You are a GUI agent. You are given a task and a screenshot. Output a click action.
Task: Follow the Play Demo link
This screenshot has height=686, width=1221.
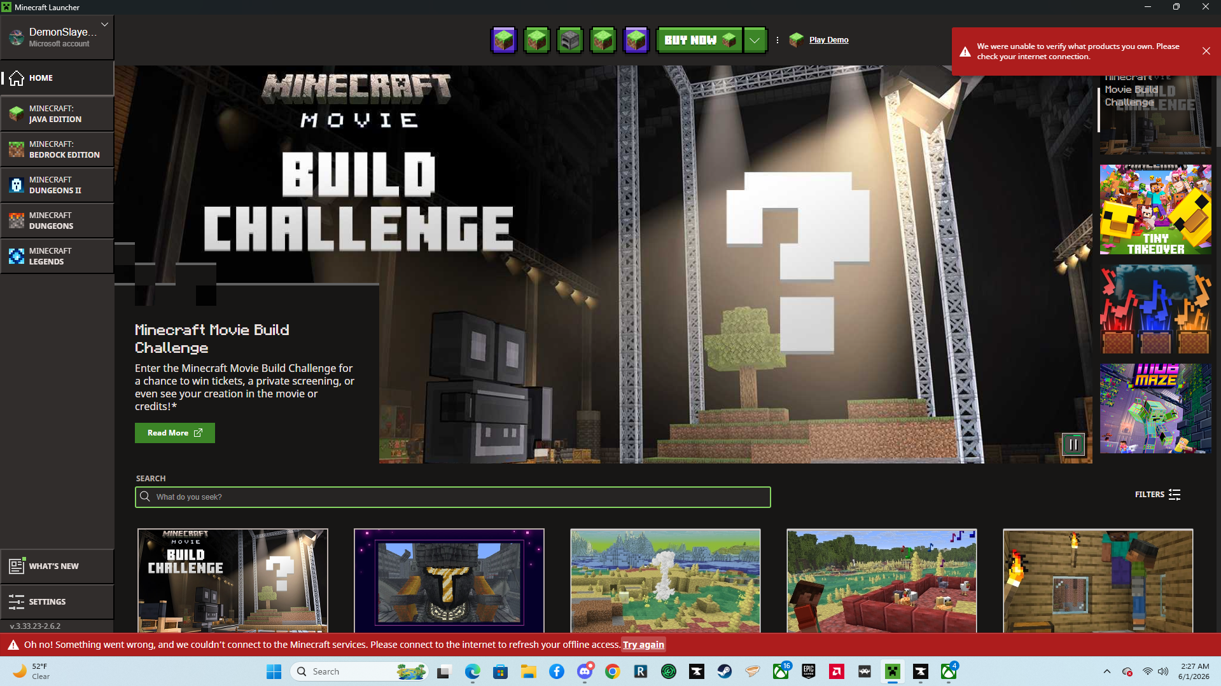[828, 40]
